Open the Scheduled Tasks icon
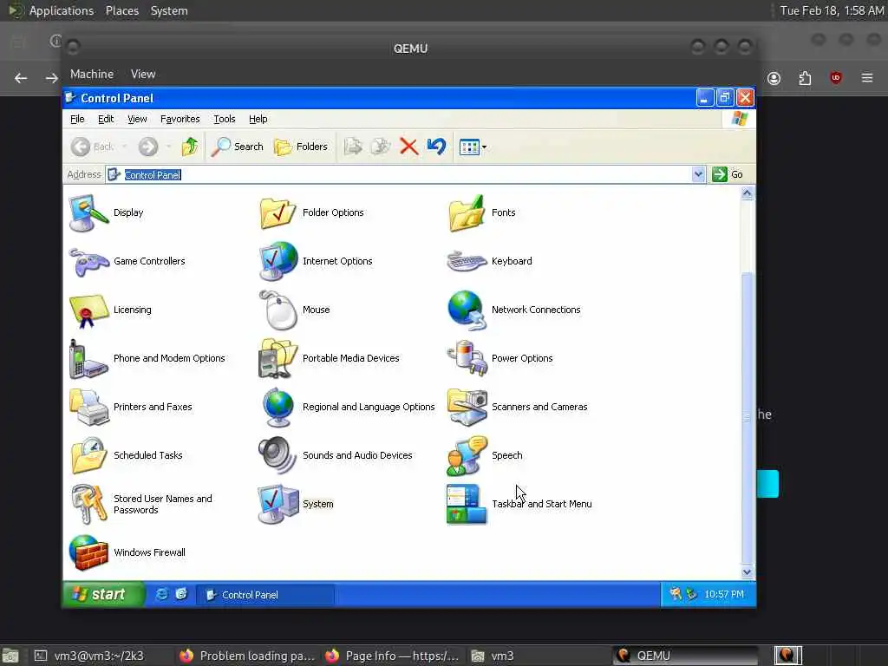The width and height of the screenshot is (888, 666). 88,456
